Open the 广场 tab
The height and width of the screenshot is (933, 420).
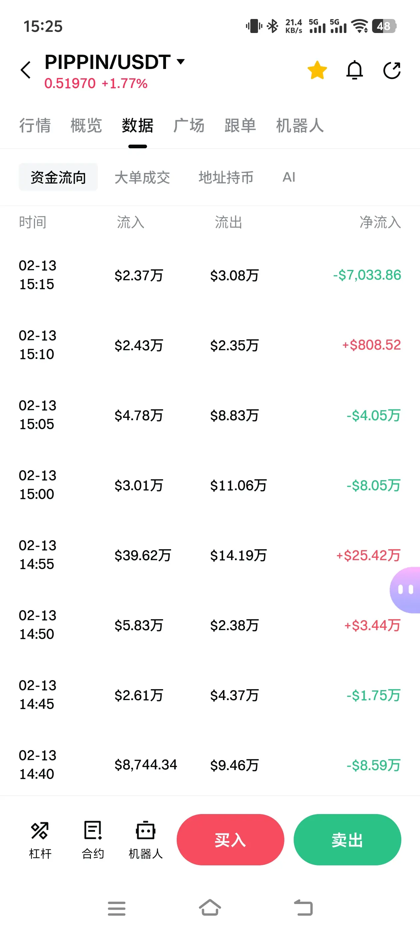pyautogui.click(x=189, y=126)
